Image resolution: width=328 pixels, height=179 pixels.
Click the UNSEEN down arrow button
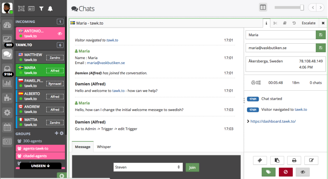pos(40,166)
